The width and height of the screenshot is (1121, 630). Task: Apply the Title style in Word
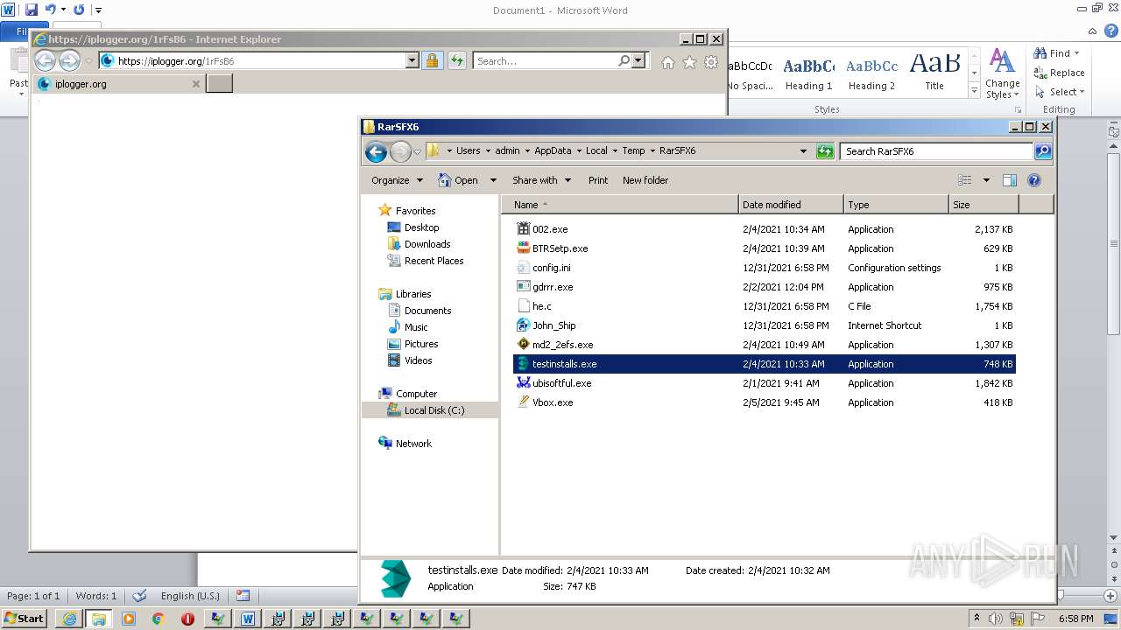click(934, 71)
